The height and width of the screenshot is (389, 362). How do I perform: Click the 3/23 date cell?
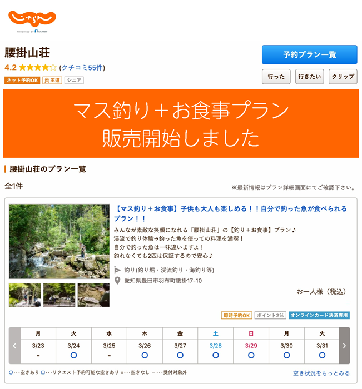[x=38, y=352]
